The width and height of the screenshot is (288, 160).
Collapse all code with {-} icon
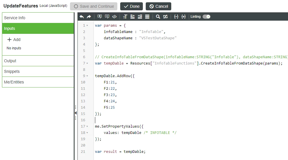pyautogui.click(x=176, y=17)
